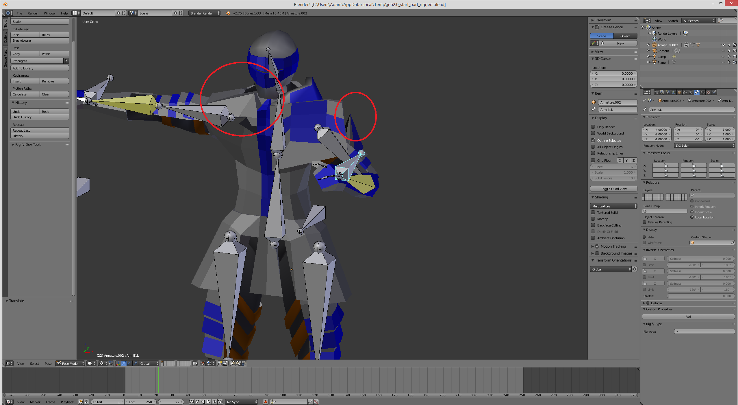Image resolution: width=738 pixels, height=405 pixels.
Task: Select the scale manipulator icon
Action: (135, 363)
